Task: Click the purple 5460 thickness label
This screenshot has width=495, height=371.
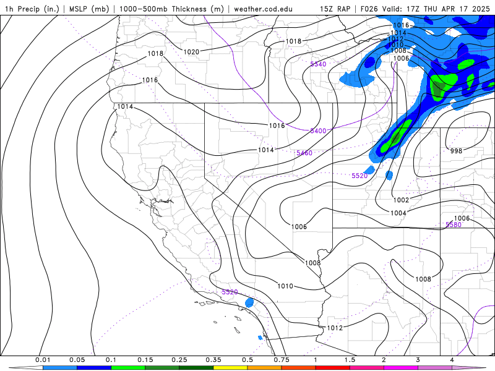Action: click(x=304, y=153)
